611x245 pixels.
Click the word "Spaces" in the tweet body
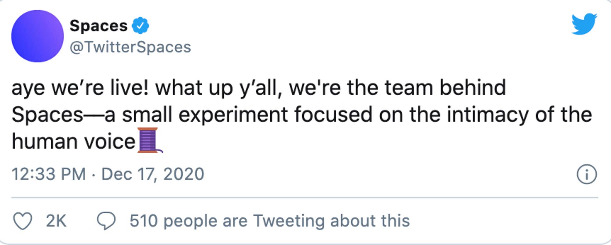pyautogui.click(x=47, y=115)
